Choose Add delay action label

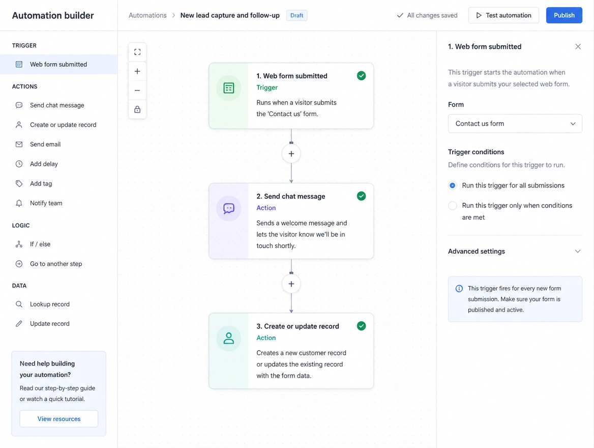44,164
